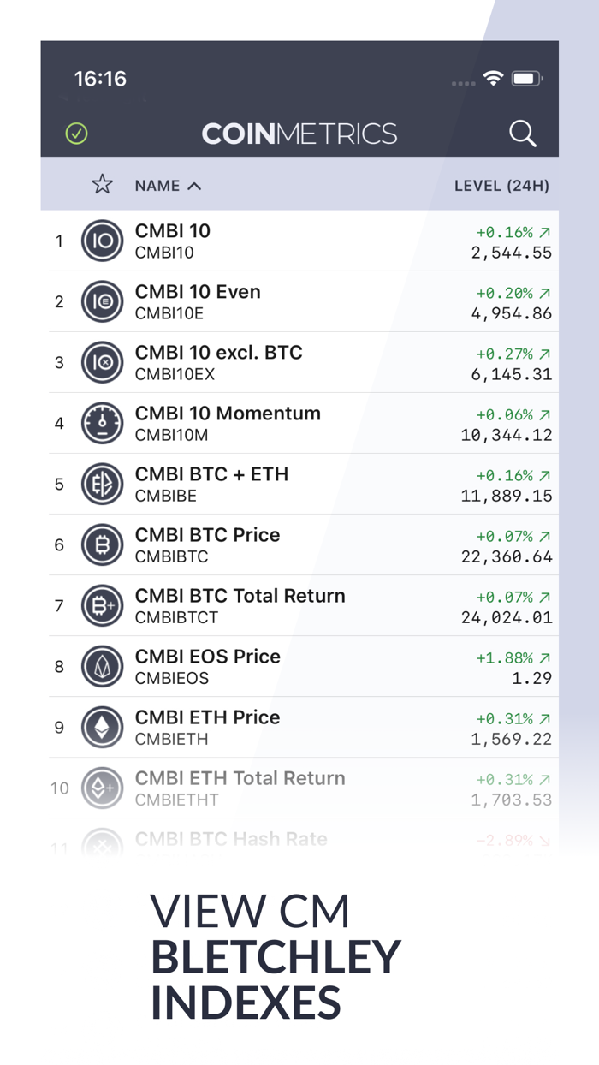The height and width of the screenshot is (1065, 599).
Task: Tap the CMBI 10 Momentum gauge icon
Action: coord(102,423)
